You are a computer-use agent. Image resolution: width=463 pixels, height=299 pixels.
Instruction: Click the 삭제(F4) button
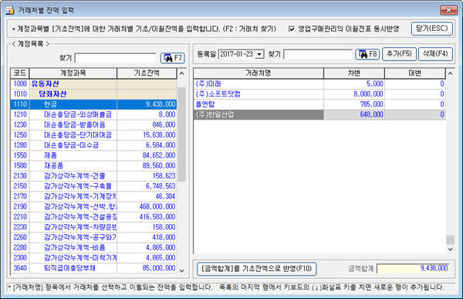[x=435, y=54]
